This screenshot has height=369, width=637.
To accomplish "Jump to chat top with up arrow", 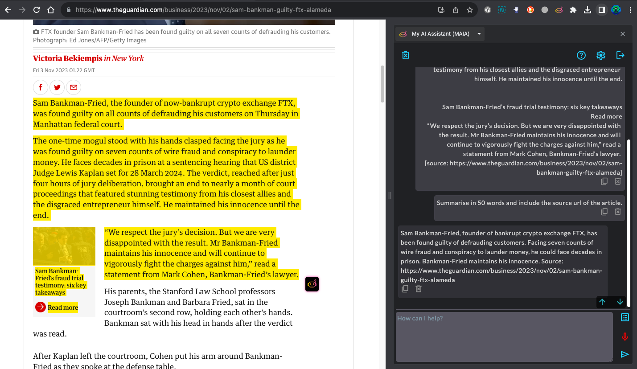I will [602, 302].
